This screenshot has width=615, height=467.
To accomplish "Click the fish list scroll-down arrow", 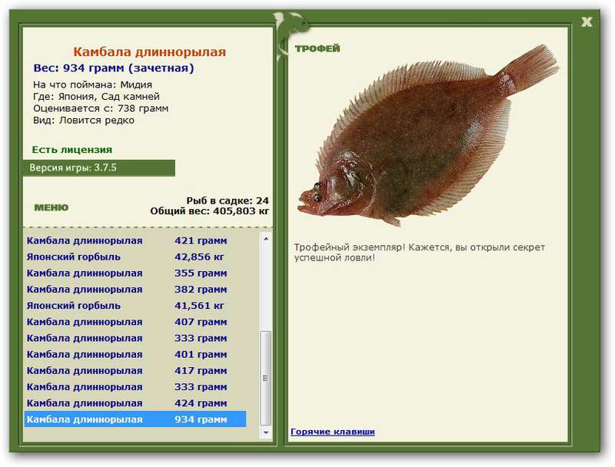I will tap(267, 433).
